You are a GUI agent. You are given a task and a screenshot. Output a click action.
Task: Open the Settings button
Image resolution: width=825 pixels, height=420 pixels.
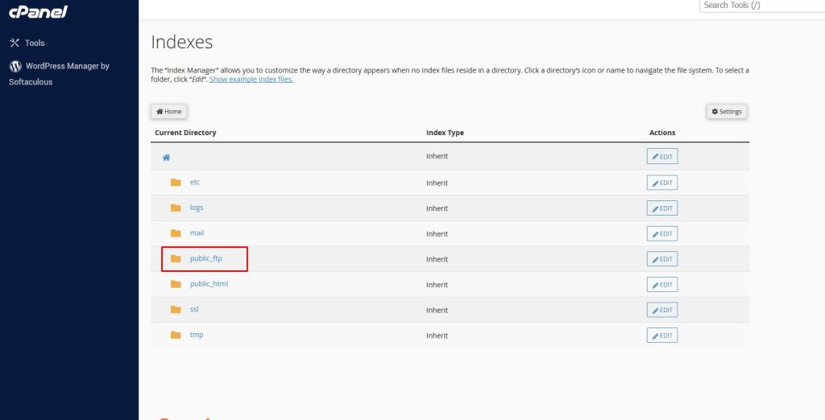(726, 112)
